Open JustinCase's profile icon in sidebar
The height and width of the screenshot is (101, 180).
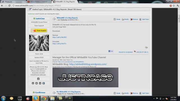tap(33, 83)
